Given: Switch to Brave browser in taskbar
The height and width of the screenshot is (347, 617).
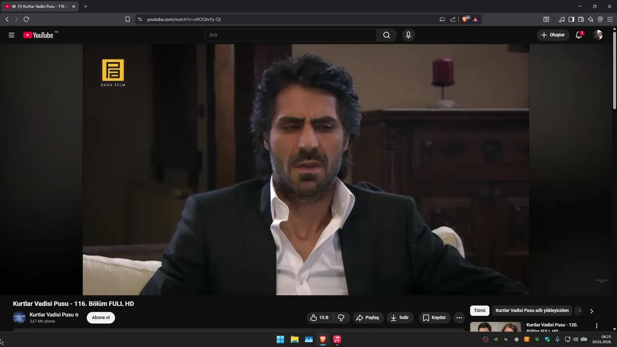Looking at the screenshot, I should click(x=323, y=339).
